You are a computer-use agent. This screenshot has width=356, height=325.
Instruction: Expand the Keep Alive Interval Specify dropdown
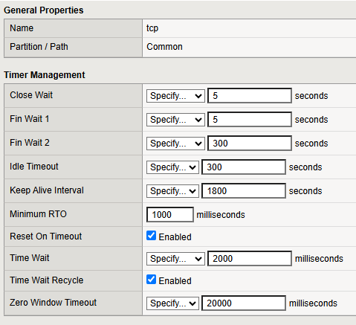click(172, 191)
